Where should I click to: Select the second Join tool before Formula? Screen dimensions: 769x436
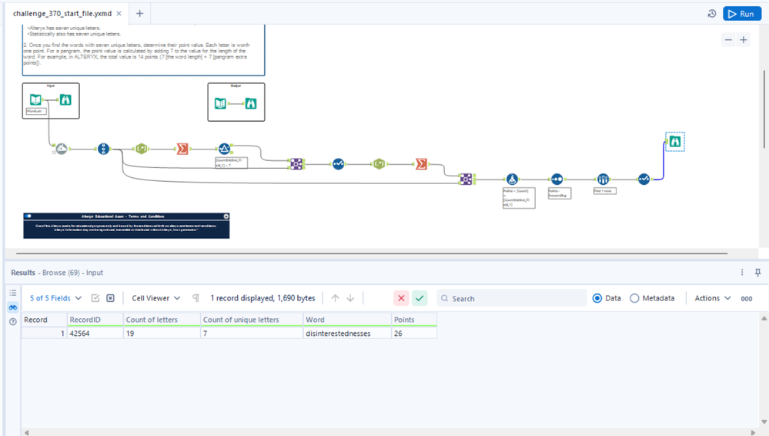pos(466,179)
